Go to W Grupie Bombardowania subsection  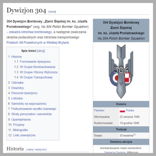(x=37, y=67)
